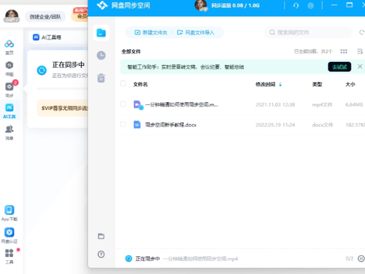Open local folder icon at sidebar bottom

click(101, 236)
